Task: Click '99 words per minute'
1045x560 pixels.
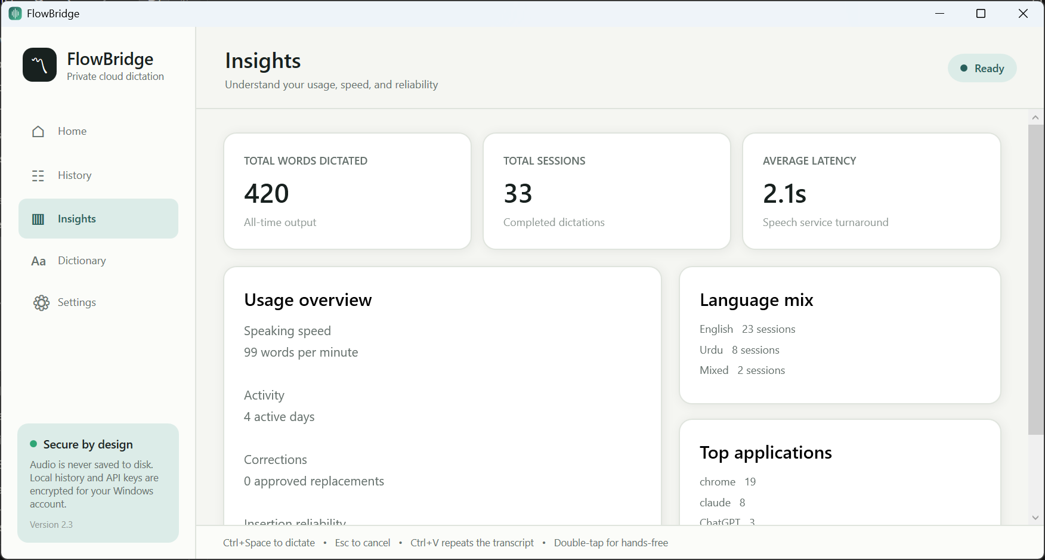Action: [x=301, y=352]
